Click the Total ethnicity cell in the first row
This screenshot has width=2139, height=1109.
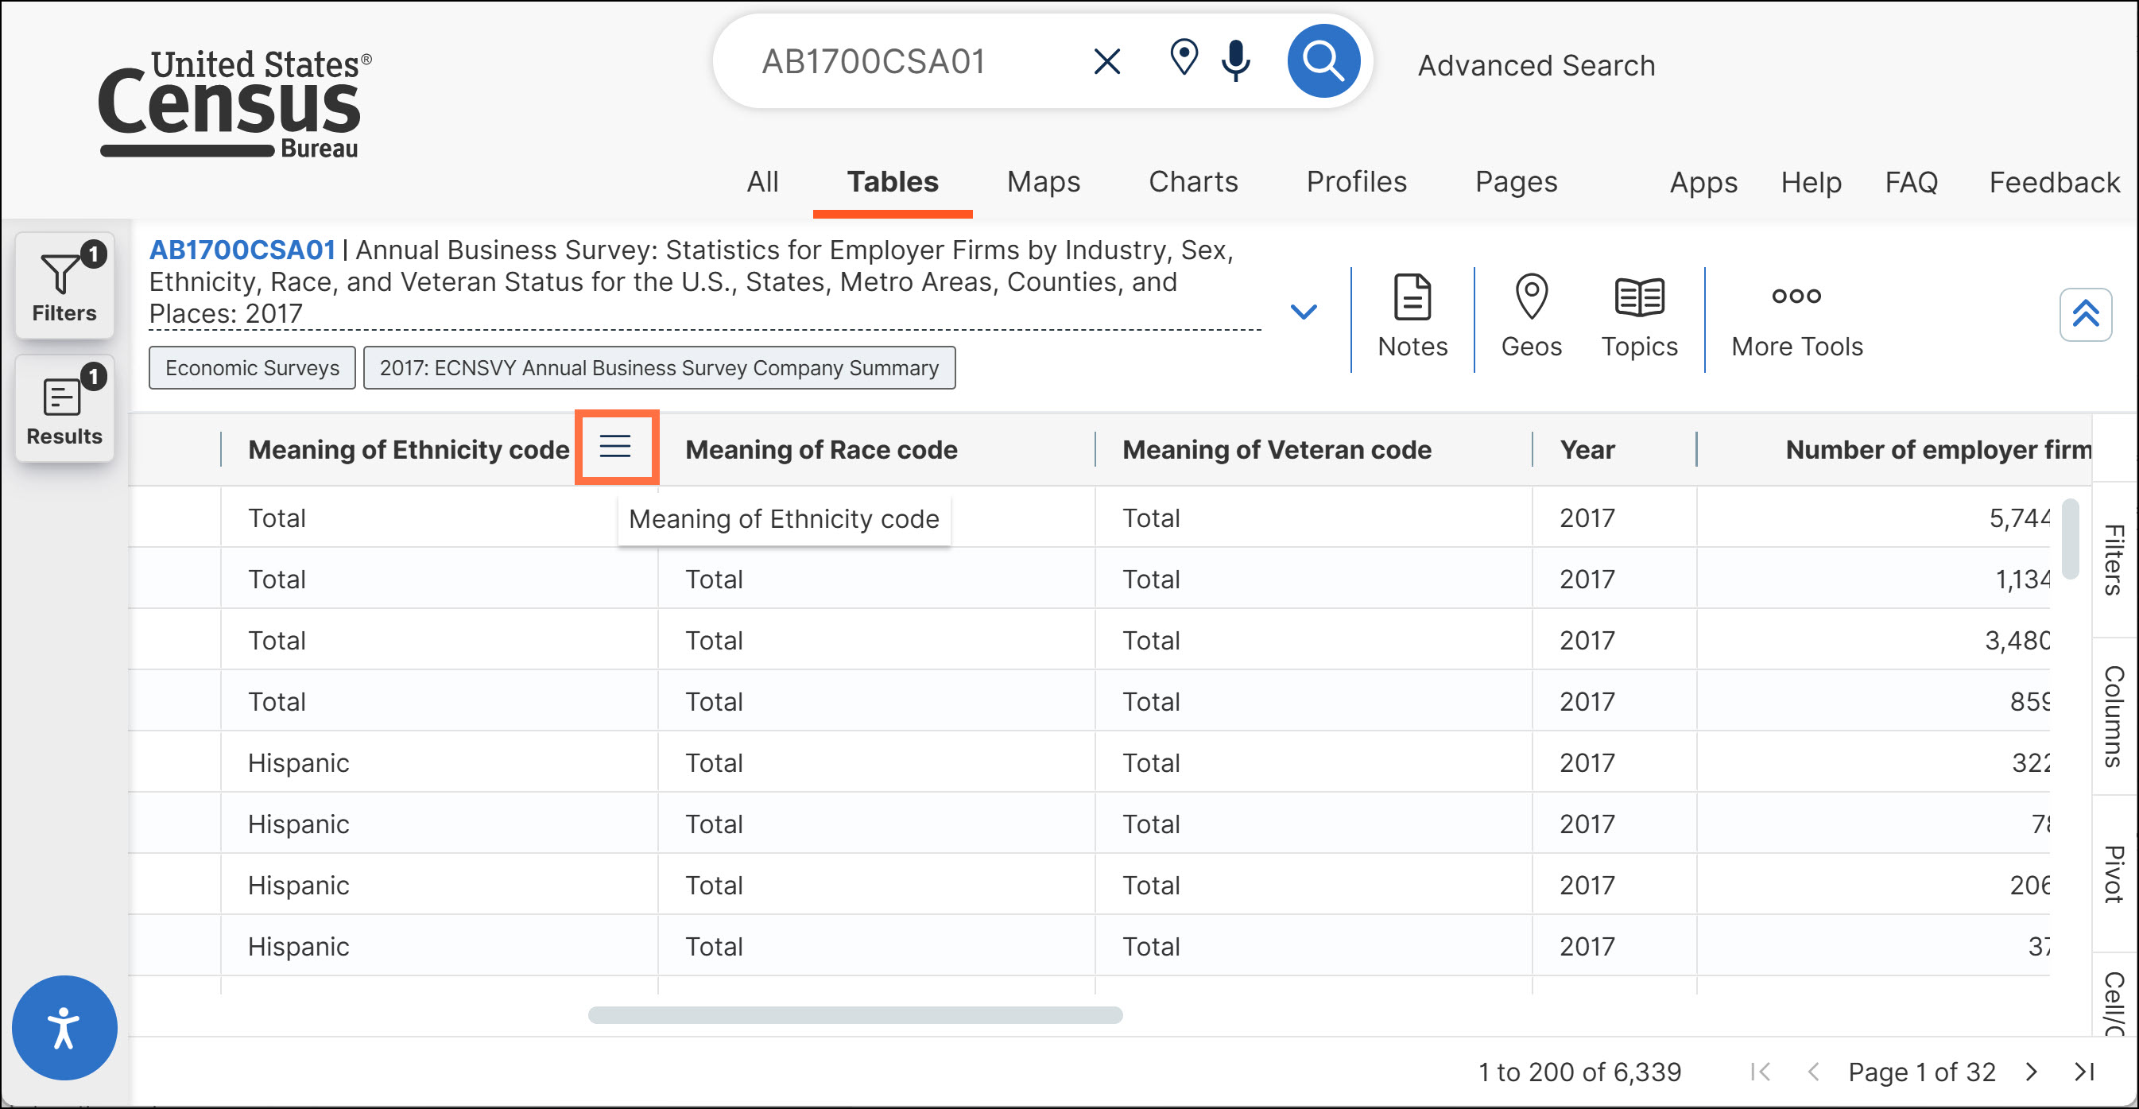point(440,518)
